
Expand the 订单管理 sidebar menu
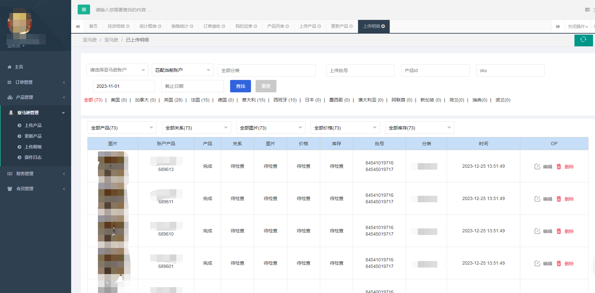coord(36,82)
